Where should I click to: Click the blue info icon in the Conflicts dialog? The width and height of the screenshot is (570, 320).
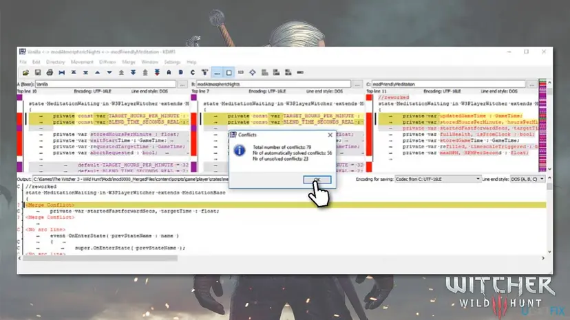pyautogui.click(x=239, y=150)
